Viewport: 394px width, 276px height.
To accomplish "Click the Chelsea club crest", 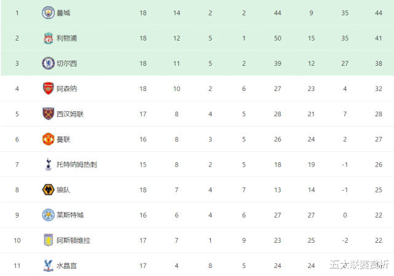I will [x=48, y=63].
